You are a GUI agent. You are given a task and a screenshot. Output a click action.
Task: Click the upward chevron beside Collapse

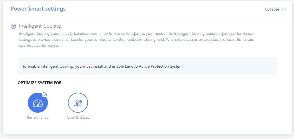pos(283,9)
